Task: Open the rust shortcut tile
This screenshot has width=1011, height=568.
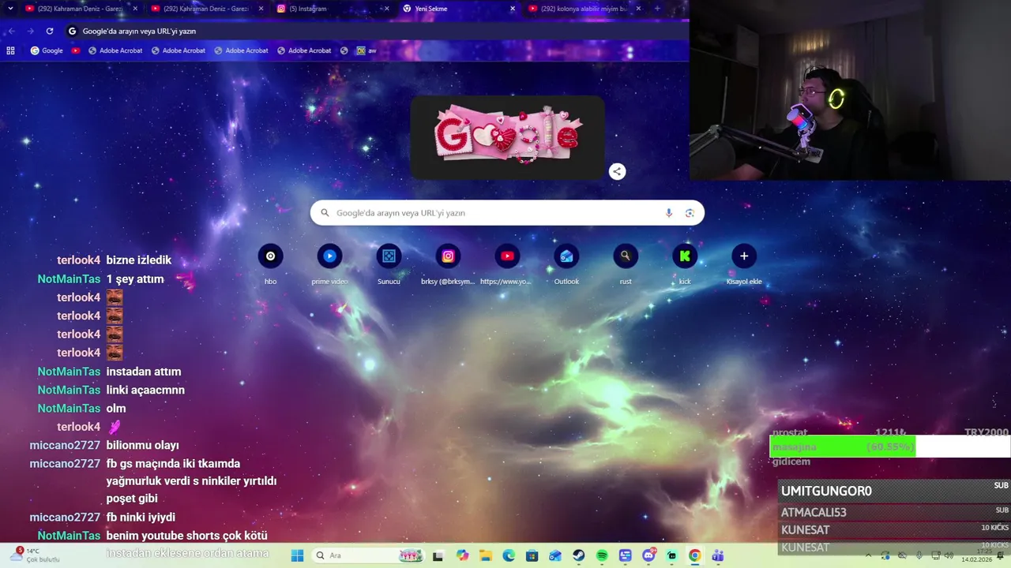Action: pyautogui.click(x=626, y=264)
